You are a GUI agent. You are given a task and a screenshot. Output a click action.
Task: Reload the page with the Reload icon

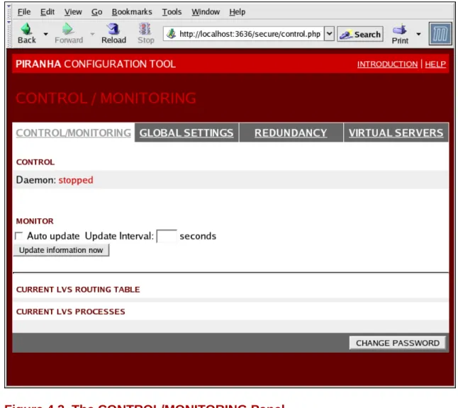(113, 29)
